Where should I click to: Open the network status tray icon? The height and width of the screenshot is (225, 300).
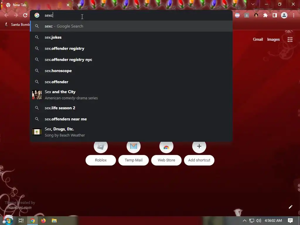252,221
